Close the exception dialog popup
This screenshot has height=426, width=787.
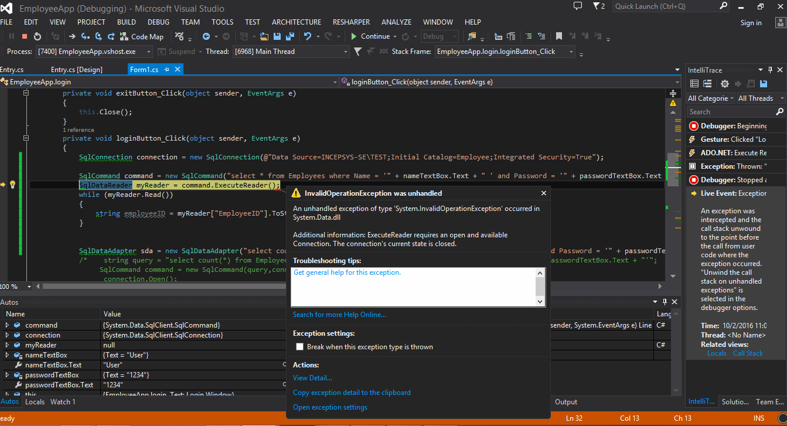[543, 193]
